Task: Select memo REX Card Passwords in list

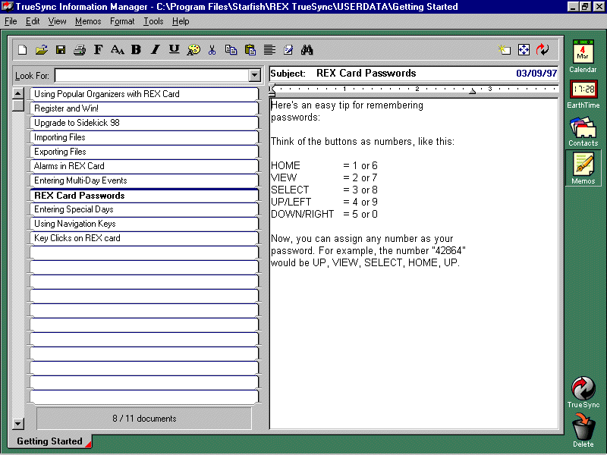Action: pyautogui.click(x=144, y=196)
